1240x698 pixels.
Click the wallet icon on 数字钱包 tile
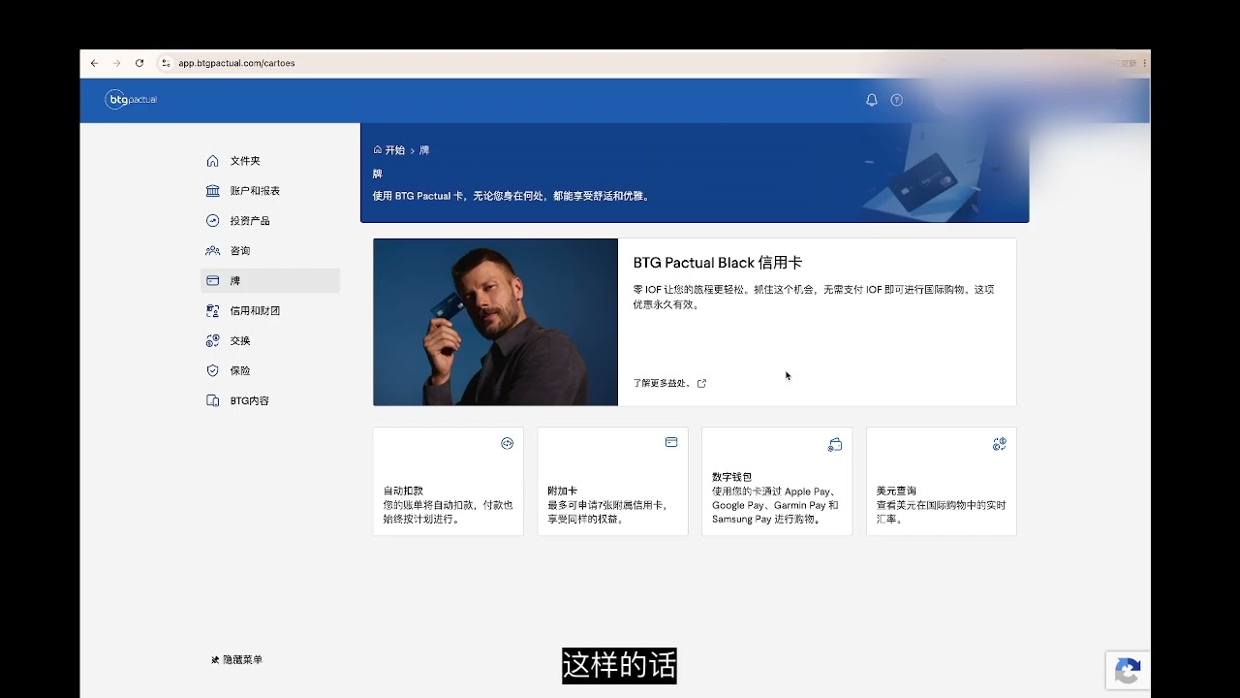point(835,444)
